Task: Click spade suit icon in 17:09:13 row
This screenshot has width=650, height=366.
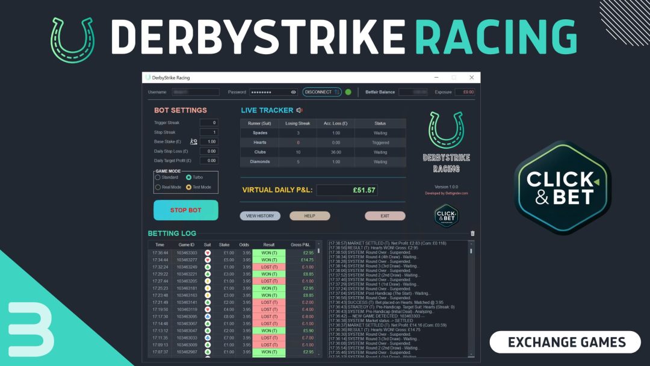Action: coord(207,345)
